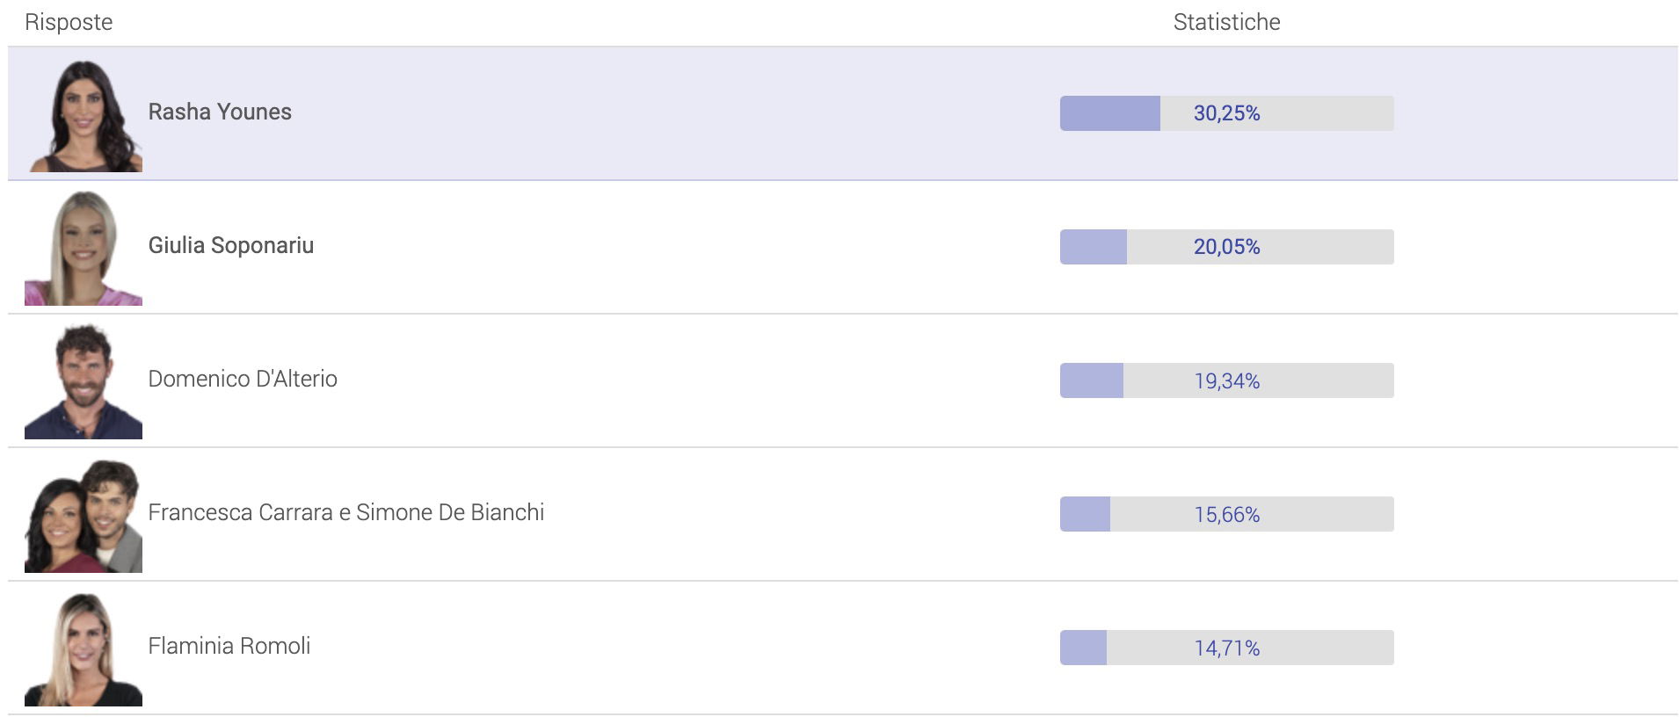Click Rasha Younes contestant photo
The height and width of the screenshot is (717, 1679).
[84, 115]
